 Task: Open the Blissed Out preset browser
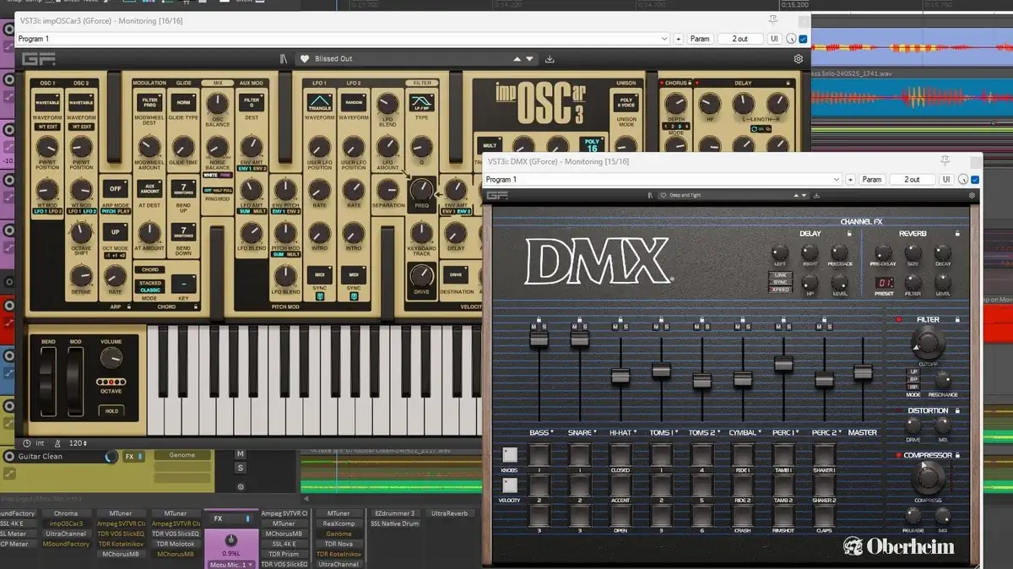tap(338, 58)
